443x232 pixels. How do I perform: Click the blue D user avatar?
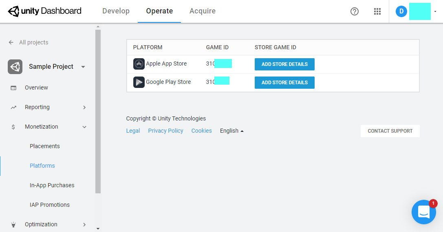[x=401, y=11]
